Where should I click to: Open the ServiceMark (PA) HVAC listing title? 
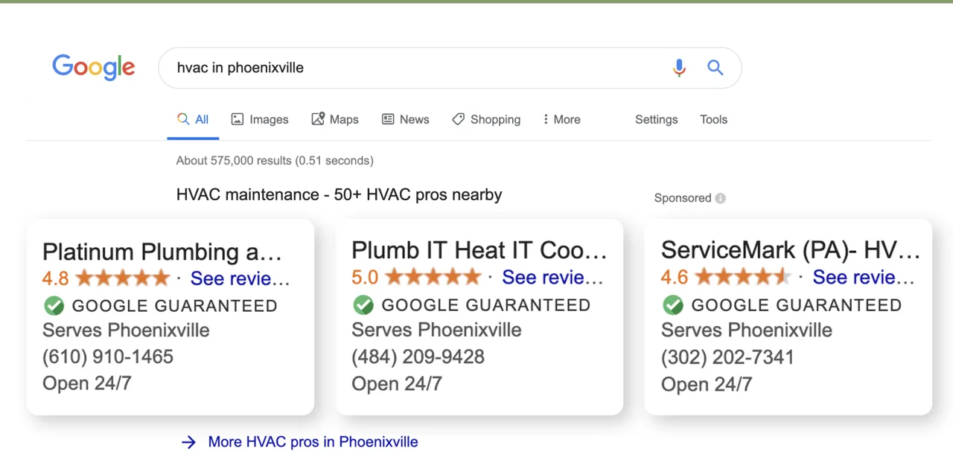point(790,250)
